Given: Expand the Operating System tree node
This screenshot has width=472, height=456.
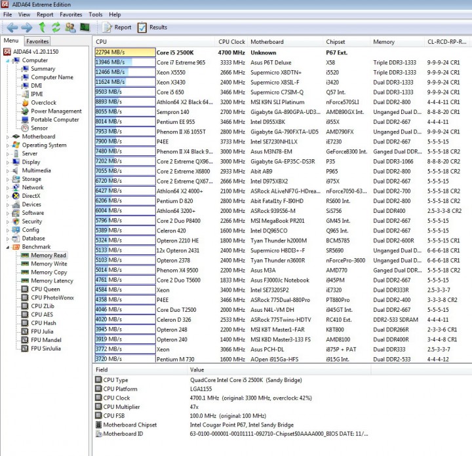Looking at the screenshot, I should (x=7, y=145).
